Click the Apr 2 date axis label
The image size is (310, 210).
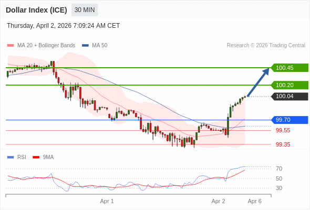click(x=218, y=201)
